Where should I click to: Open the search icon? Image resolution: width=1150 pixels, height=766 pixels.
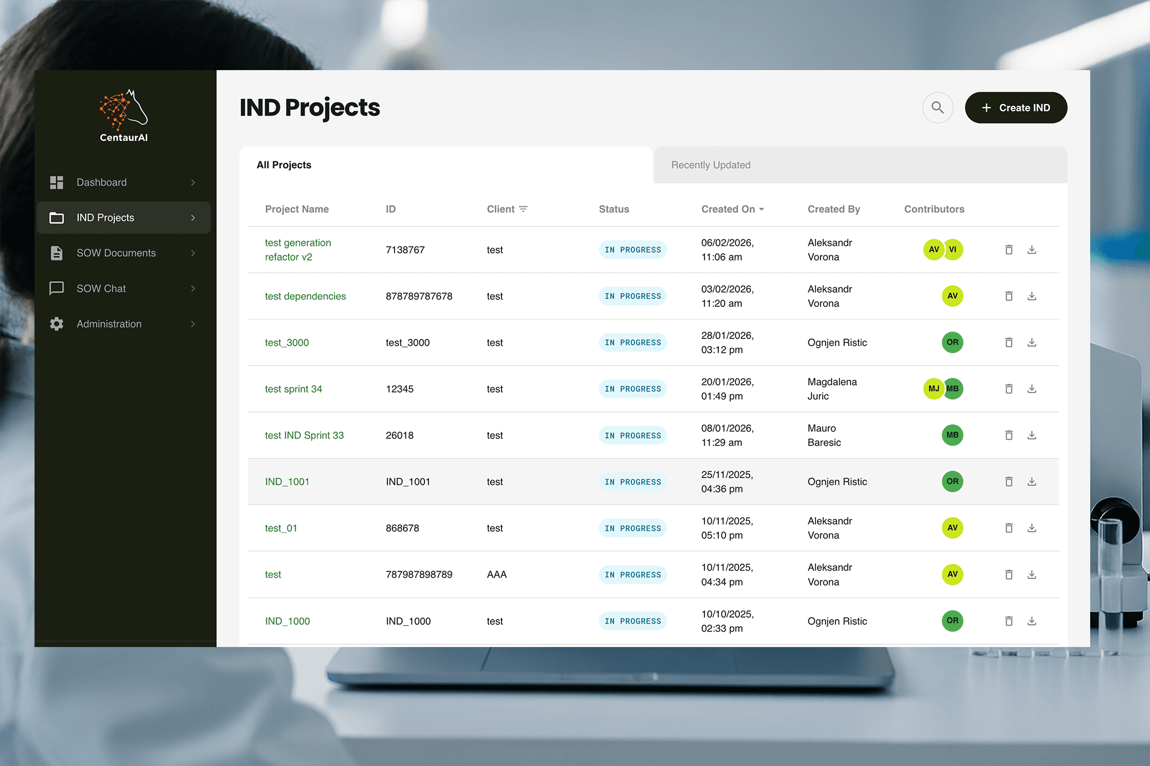pos(937,107)
